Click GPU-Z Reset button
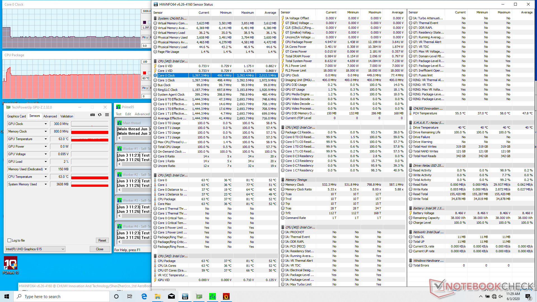The image size is (537, 302). pyautogui.click(x=102, y=240)
